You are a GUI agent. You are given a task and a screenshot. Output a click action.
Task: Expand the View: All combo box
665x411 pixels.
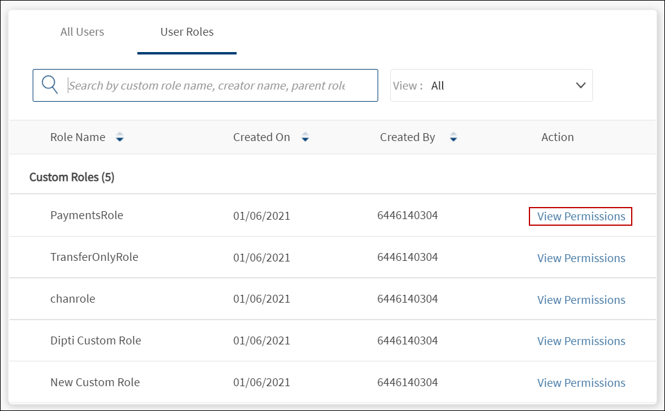tap(490, 85)
